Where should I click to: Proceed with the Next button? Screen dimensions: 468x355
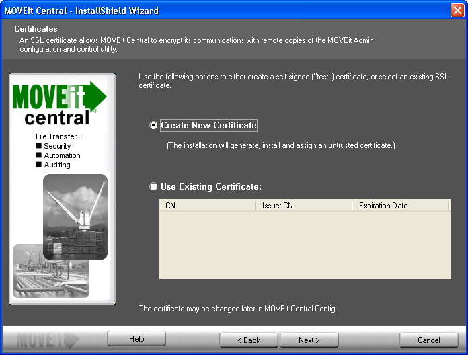pos(309,340)
